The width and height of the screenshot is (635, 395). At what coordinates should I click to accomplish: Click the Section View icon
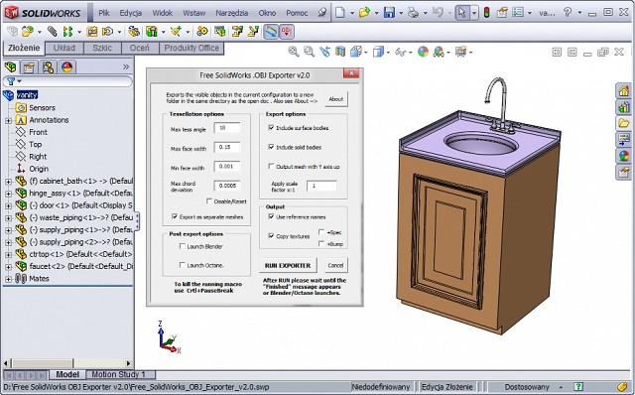(x=340, y=52)
